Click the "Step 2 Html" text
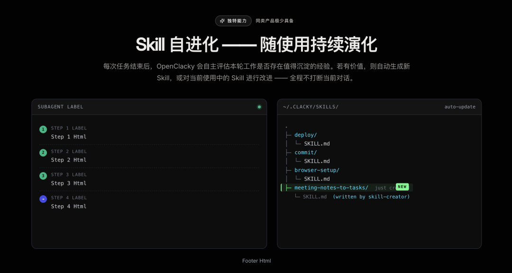Screen dimensions: 512x273 pos(69,160)
